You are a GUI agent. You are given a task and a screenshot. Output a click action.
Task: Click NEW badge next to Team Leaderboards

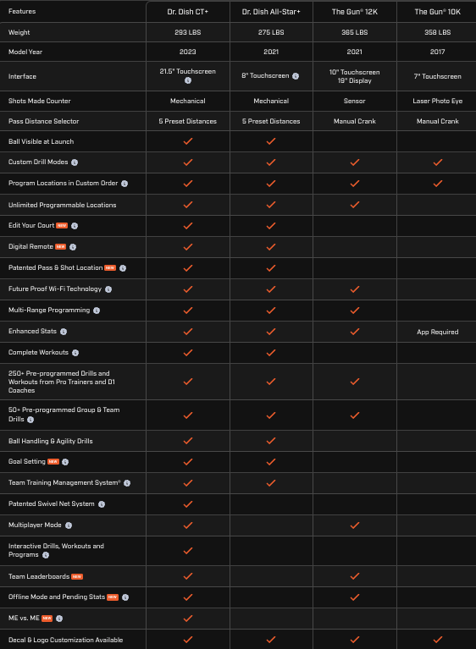pyautogui.click(x=77, y=576)
